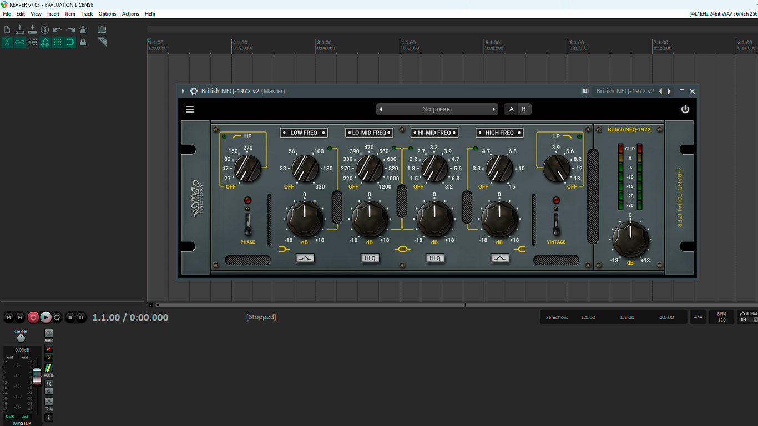Click the Open project icon
Screen dimensions: 758x426
(x=20, y=29)
